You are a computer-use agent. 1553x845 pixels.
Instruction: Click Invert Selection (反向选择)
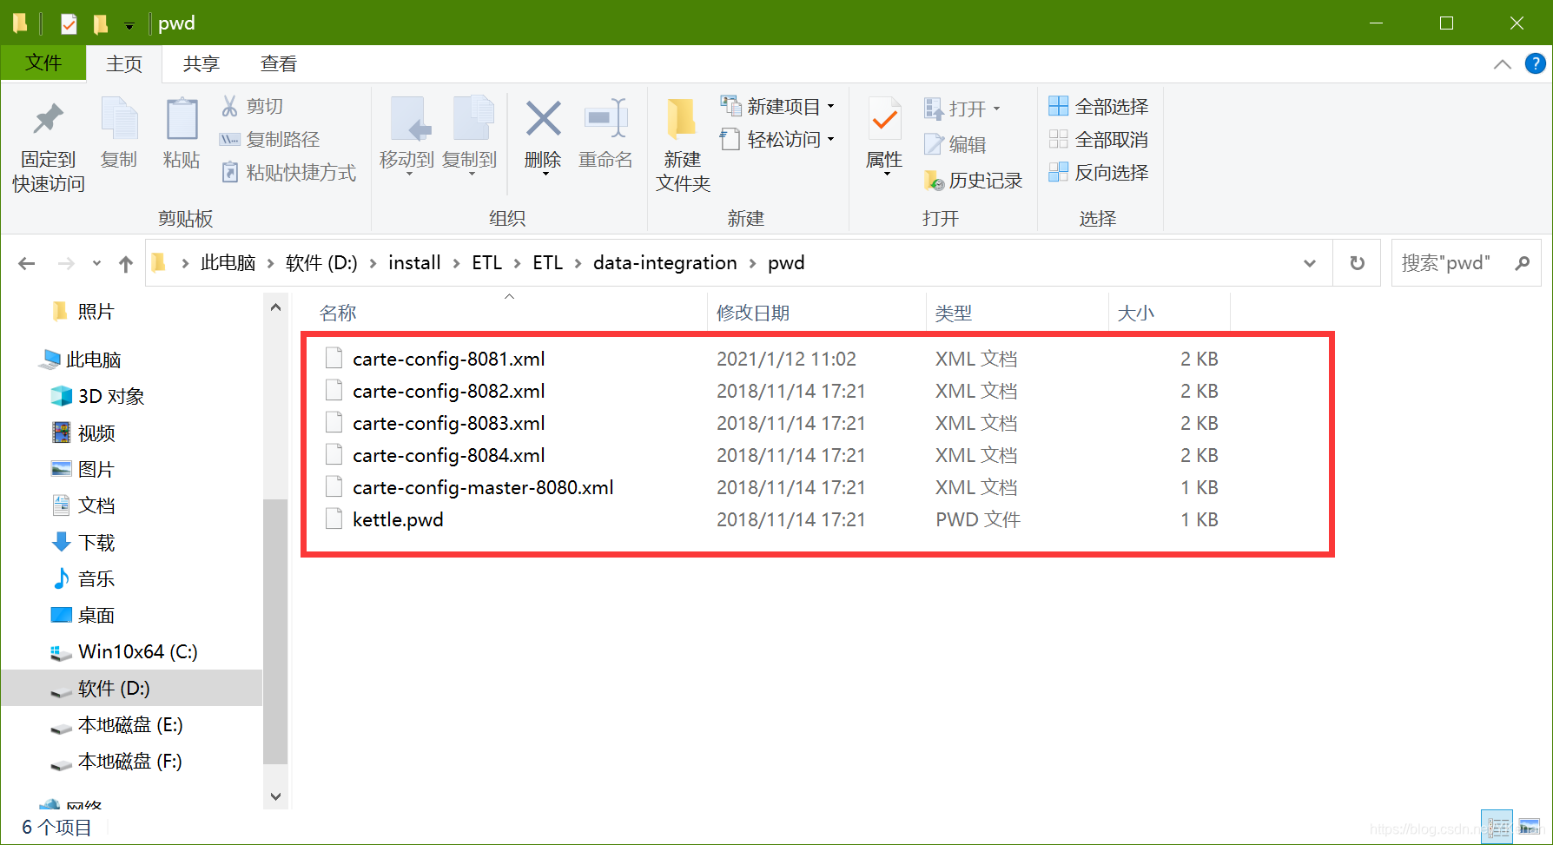(1098, 172)
